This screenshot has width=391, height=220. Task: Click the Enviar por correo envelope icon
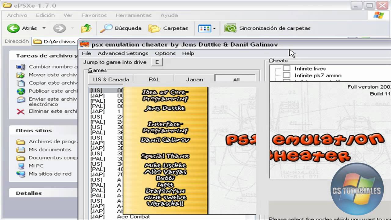pyautogui.click(x=21, y=99)
